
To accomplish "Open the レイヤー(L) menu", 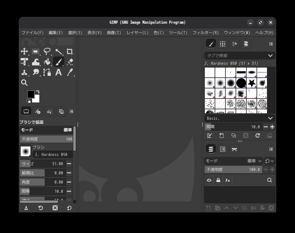I will [x=137, y=33].
